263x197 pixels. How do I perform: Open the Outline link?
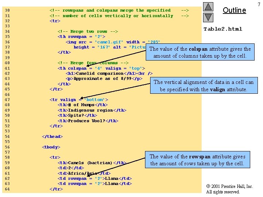point(234,10)
